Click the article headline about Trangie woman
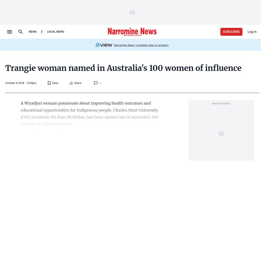The image size is (261, 261). coord(123,68)
